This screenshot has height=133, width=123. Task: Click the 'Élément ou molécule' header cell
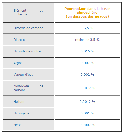[x=29, y=12]
